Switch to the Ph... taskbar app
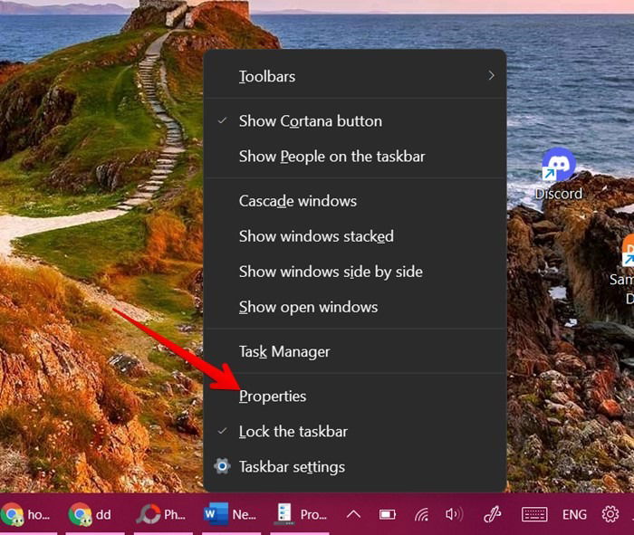 click(162, 514)
